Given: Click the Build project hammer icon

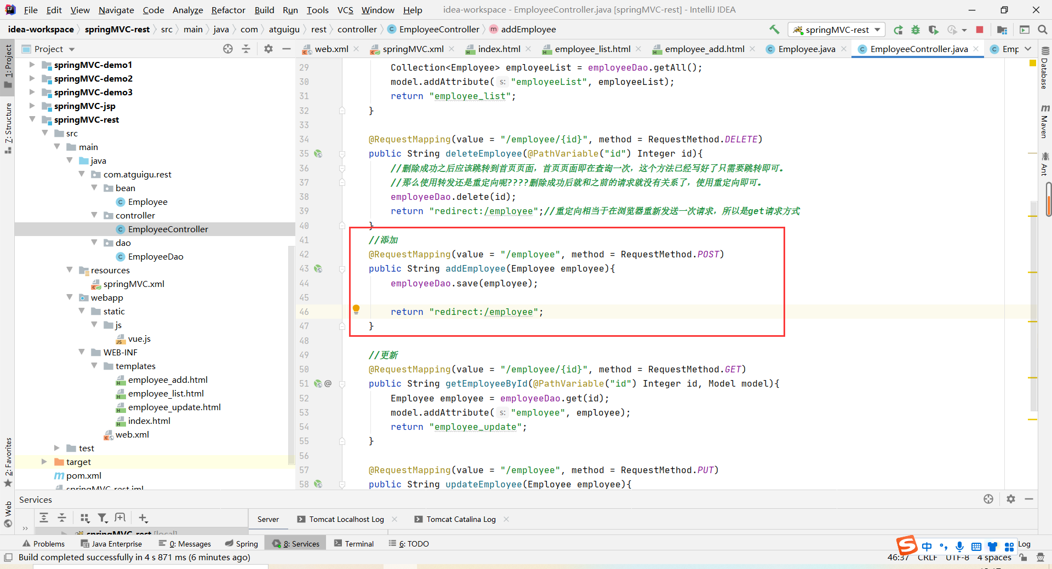Looking at the screenshot, I should tap(774, 30).
